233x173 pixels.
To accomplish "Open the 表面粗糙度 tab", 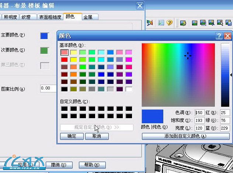I will point(50,17).
